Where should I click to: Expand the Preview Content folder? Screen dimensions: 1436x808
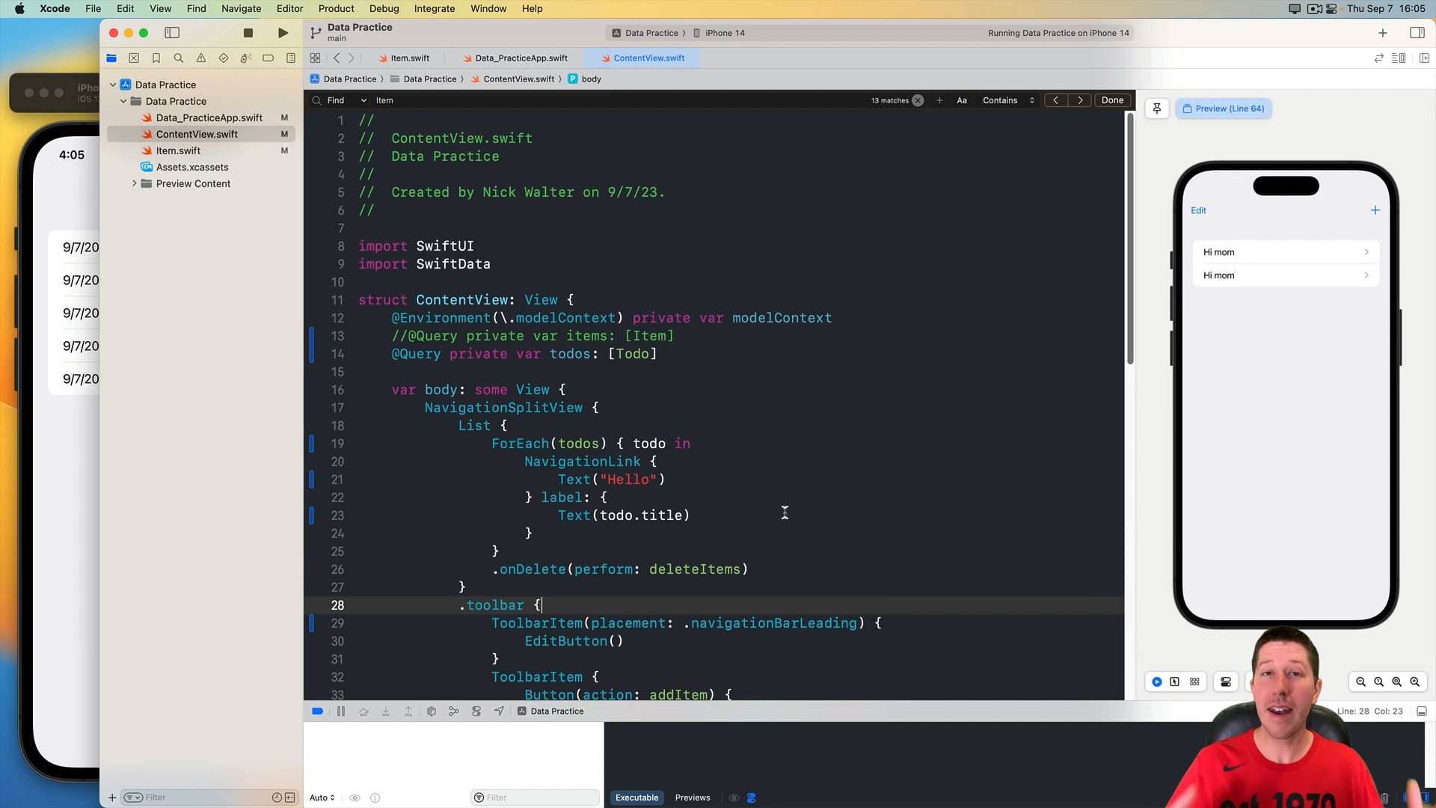pyautogui.click(x=135, y=183)
